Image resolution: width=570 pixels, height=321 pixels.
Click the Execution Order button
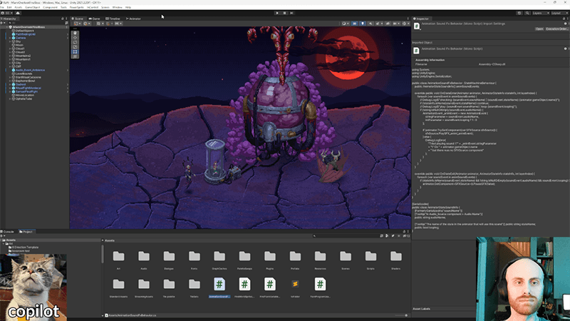click(556, 29)
